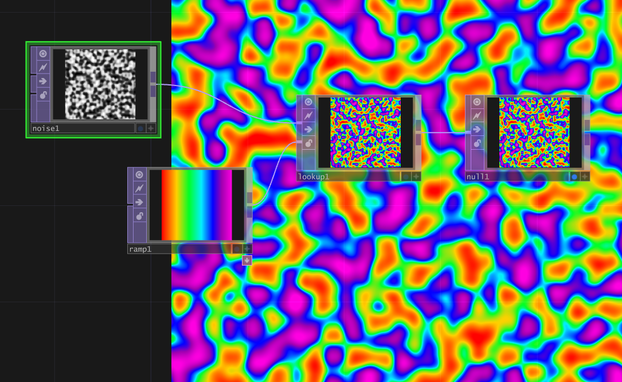Activate viewer plus icon on noise1
622x382 pixels.
151,128
